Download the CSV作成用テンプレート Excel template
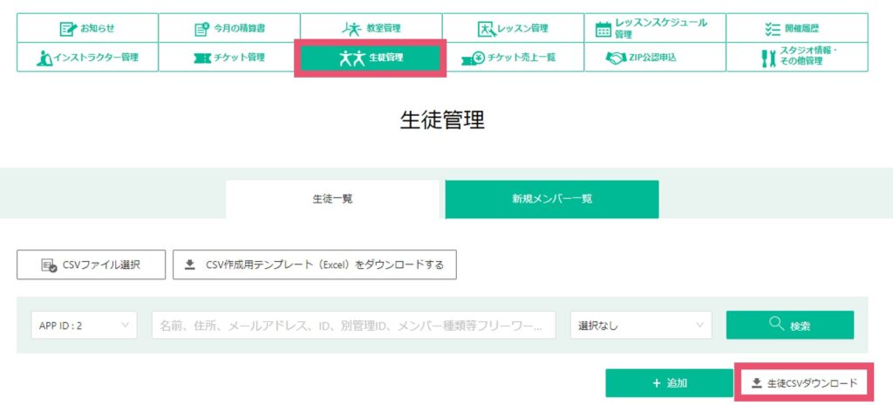The width and height of the screenshot is (893, 405). tap(314, 264)
